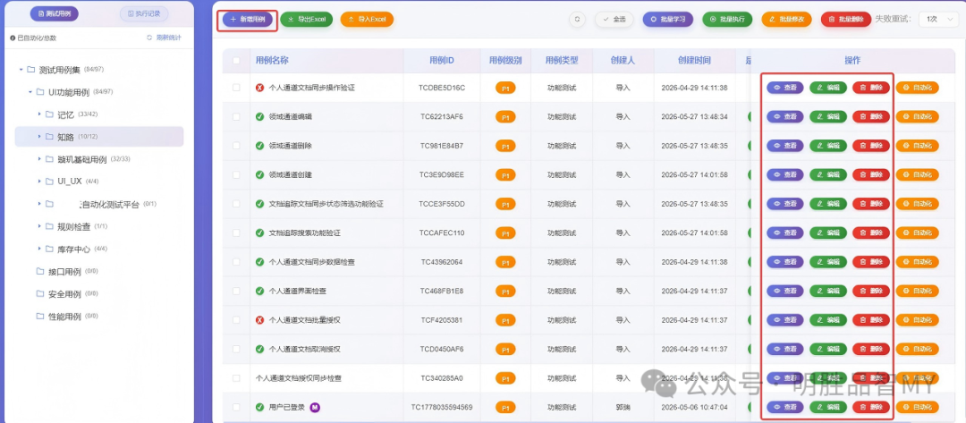This screenshot has height=423, width=966.
Task: Click the 新增用例 button
Action: (x=247, y=19)
